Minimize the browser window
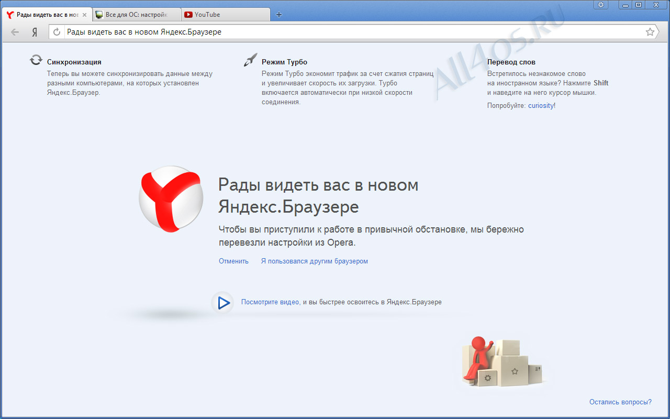Viewport: 670px width, 419px height. pos(625,5)
